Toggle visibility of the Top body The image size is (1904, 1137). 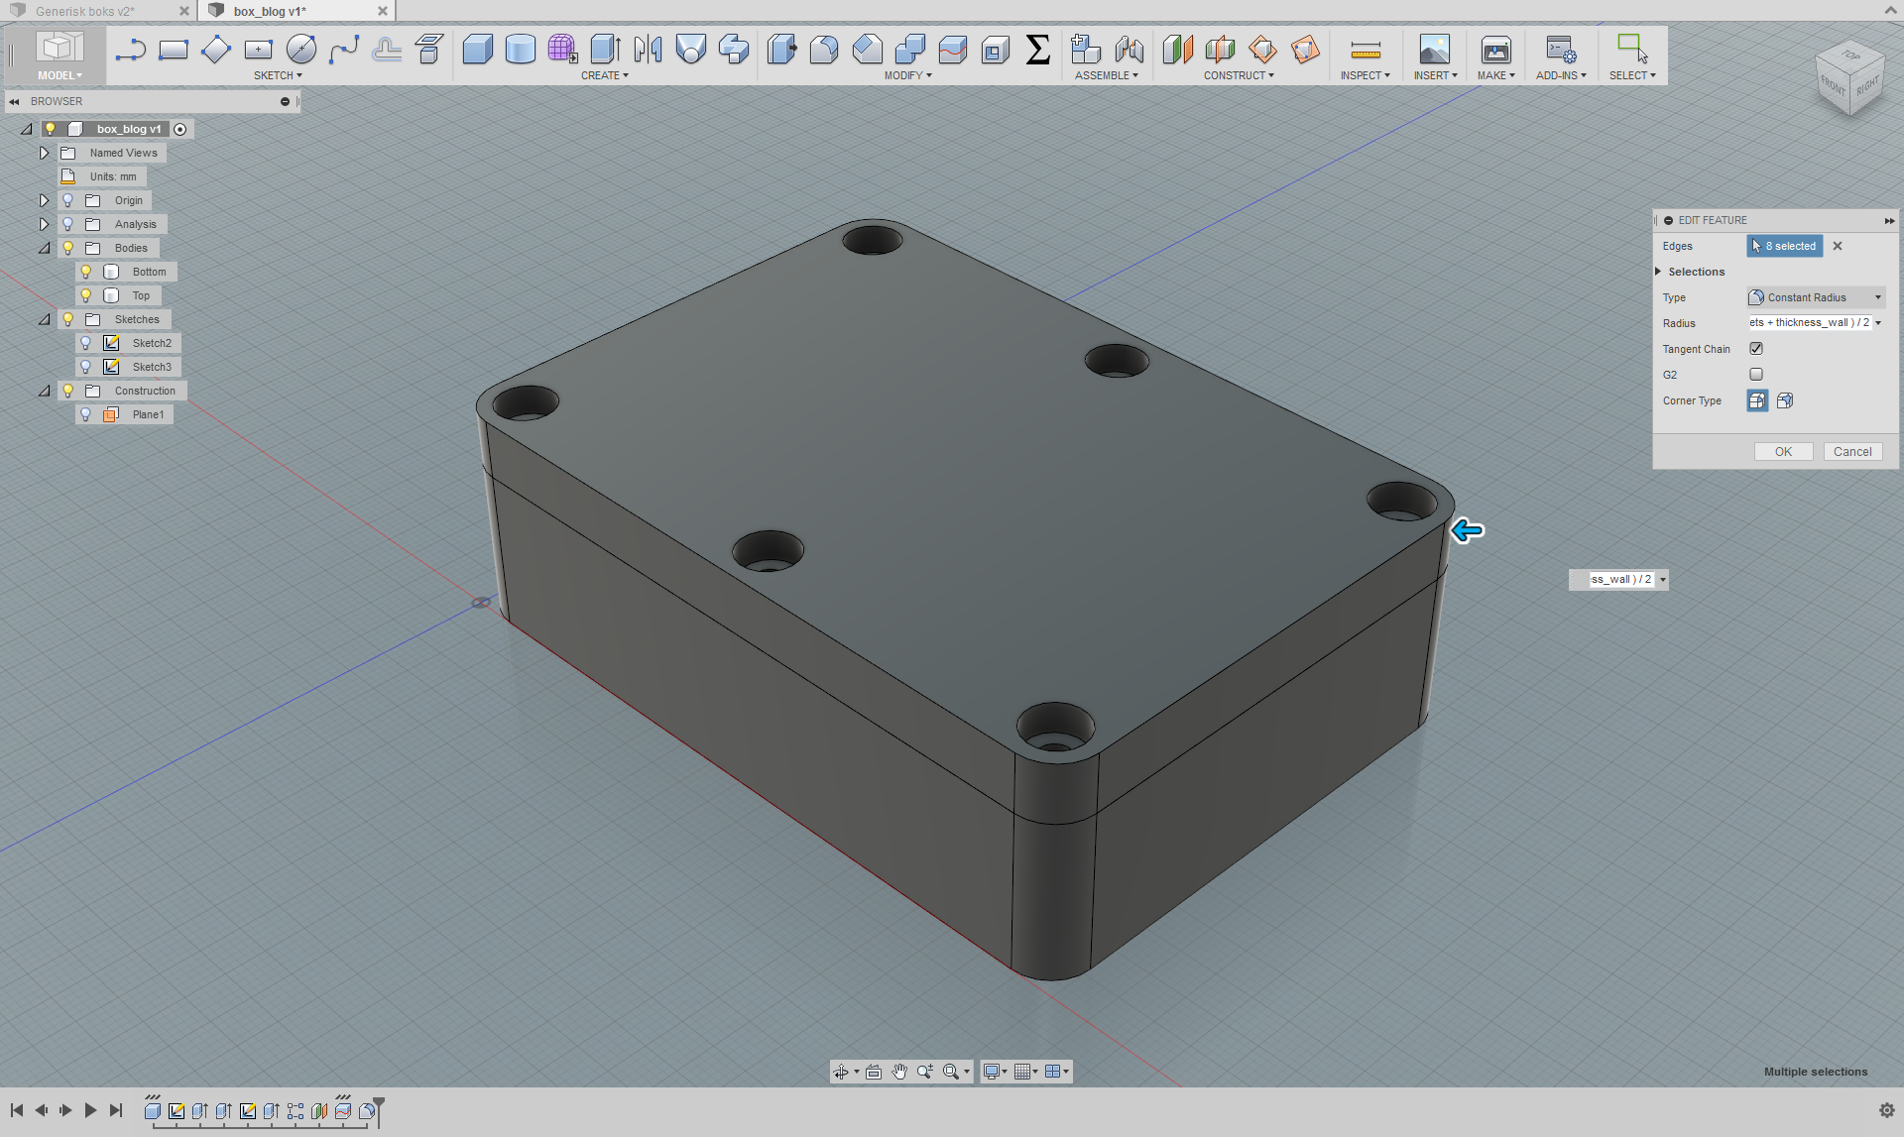[x=86, y=295]
